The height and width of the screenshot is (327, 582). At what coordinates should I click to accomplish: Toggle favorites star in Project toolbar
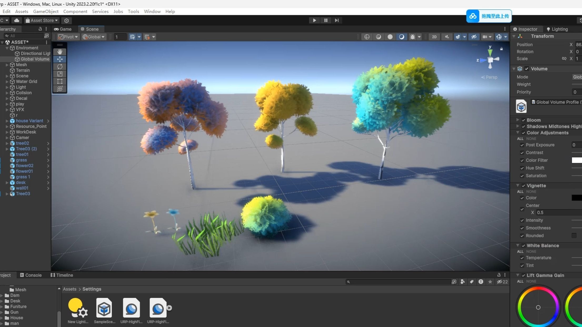pos(490,282)
